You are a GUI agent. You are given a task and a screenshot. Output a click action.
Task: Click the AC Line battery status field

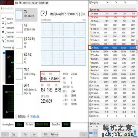[x=20, y=124]
